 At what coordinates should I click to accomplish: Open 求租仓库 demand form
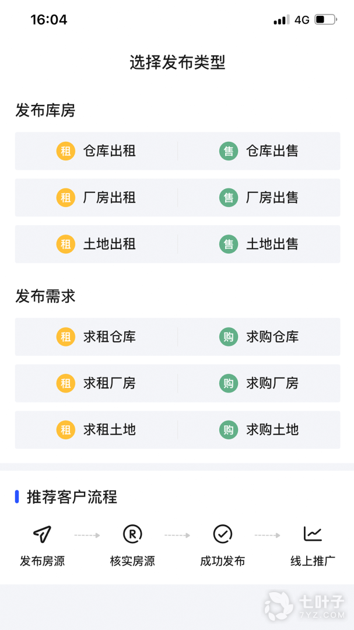pyautogui.click(x=109, y=337)
